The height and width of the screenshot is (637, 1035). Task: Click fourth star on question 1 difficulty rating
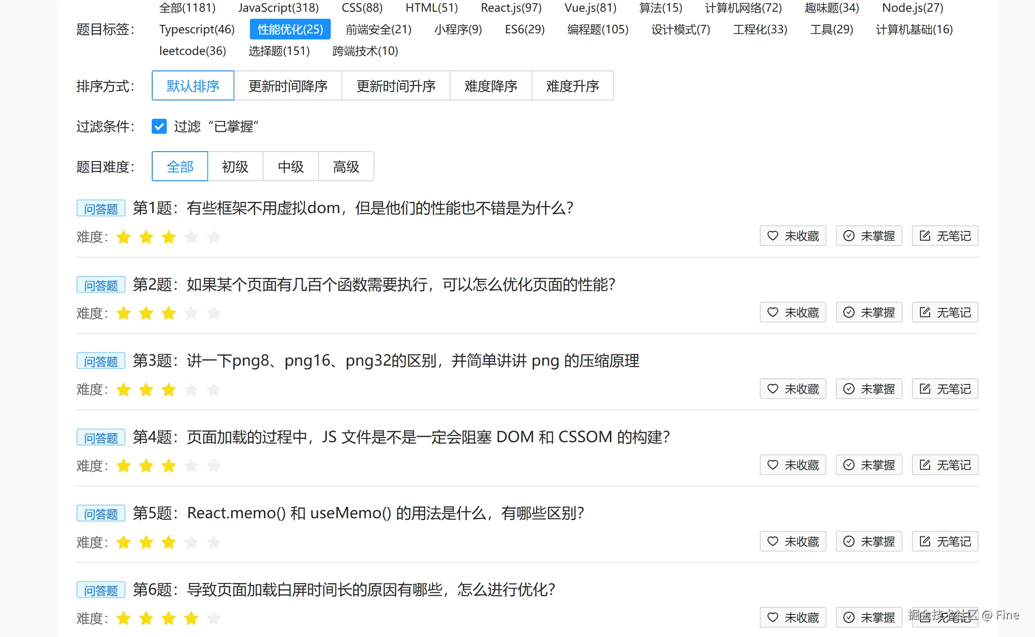click(x=191, y=237)
